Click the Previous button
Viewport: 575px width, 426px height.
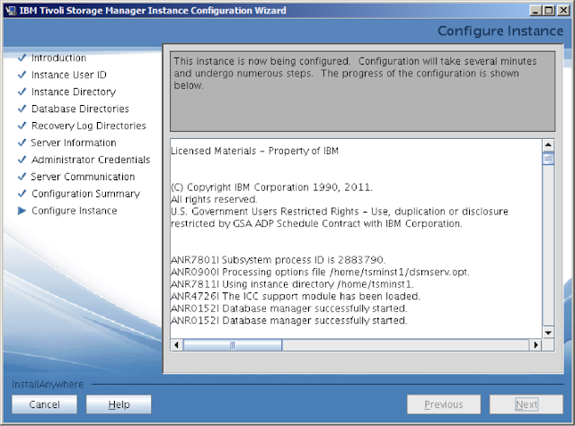(x=444, y=404)
